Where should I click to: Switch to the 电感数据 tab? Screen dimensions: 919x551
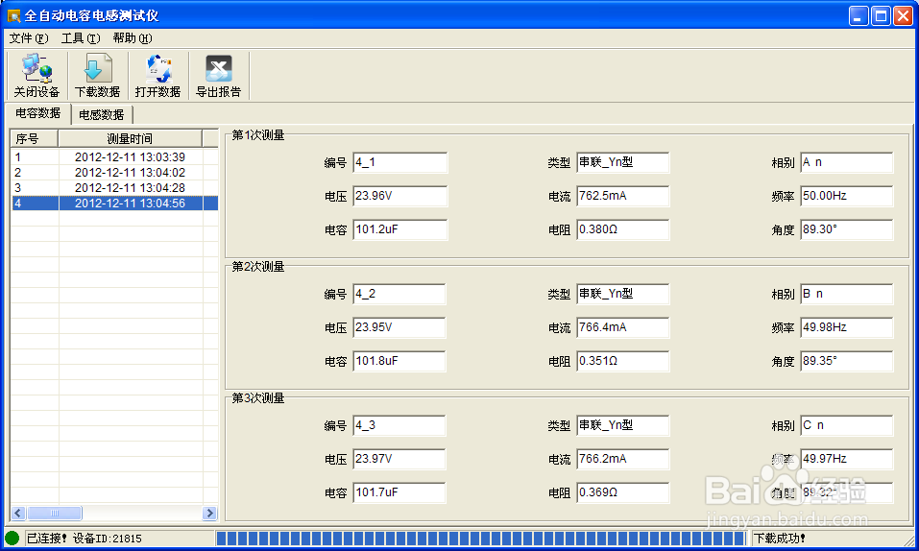(x=102, y=115)
